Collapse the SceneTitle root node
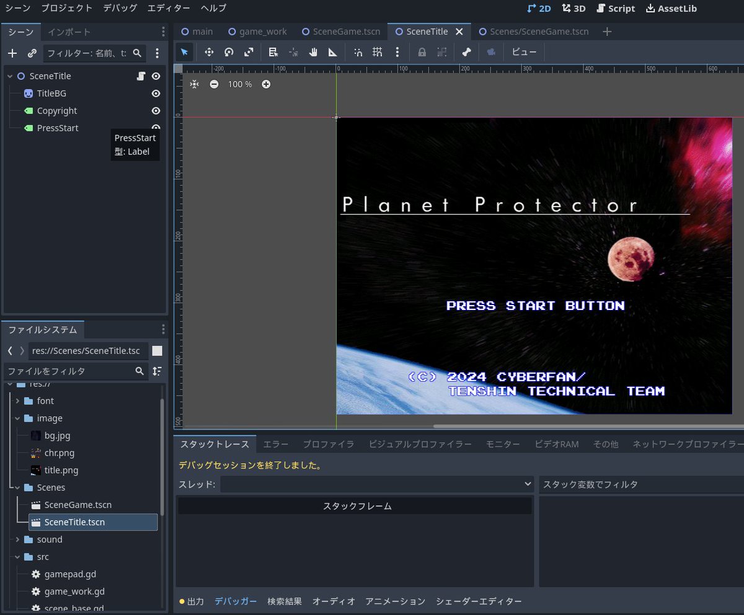The height and width of the screenshot is (615, 744). point(10,76)
